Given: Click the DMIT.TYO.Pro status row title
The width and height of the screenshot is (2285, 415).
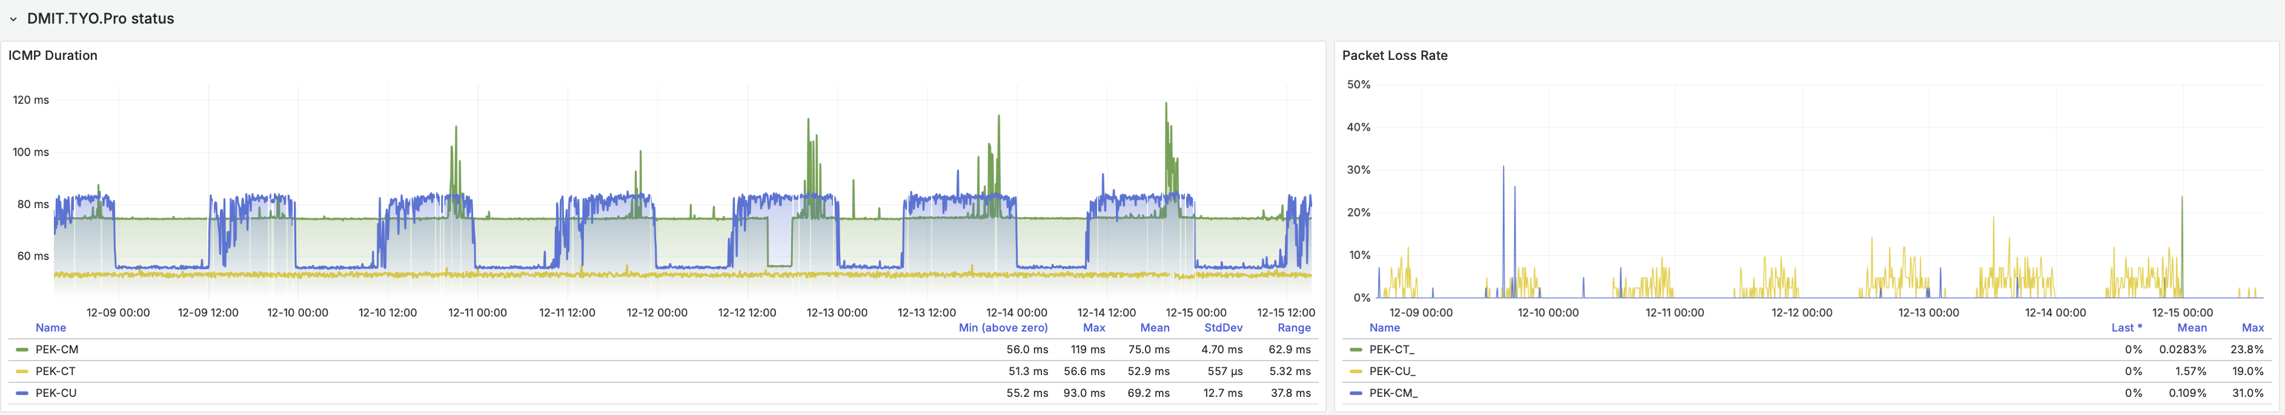Looking at the screenshot, I should 100,19.
